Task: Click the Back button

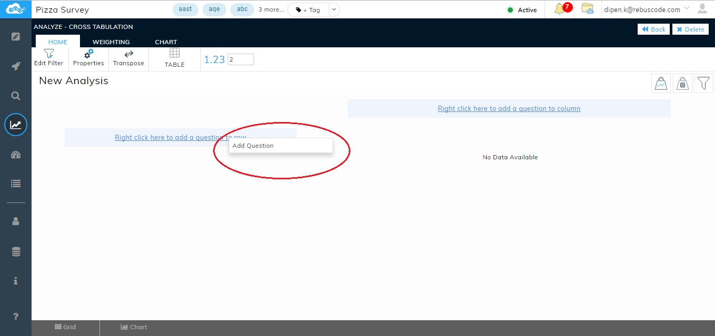Action: pyautogui.click(x=653, y=29)
